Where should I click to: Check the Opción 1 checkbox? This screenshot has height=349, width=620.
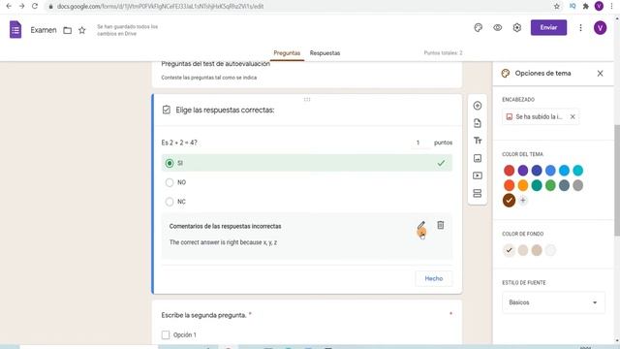pos(166,334)
